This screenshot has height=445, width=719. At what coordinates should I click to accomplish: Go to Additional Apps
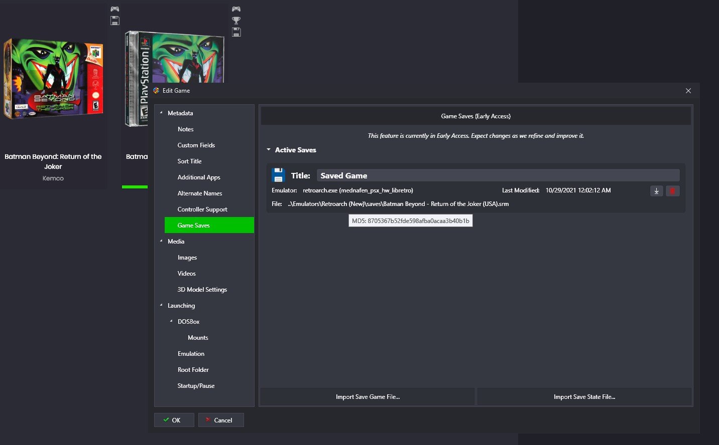point(199,177)
